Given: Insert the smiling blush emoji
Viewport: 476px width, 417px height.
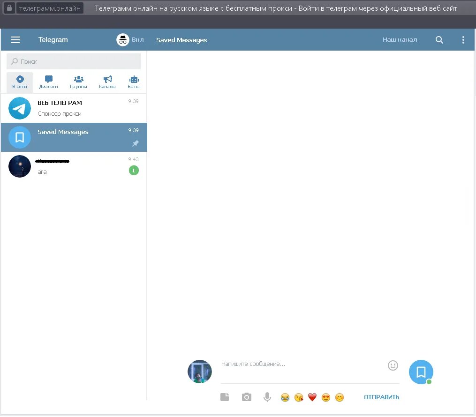Looking at the screenshot, I should tap(340, 397).
